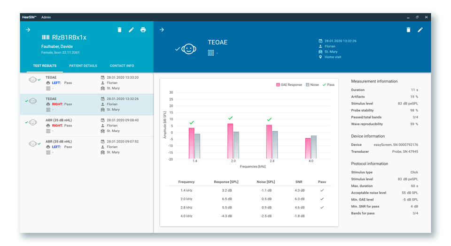Click baby face icon of ABR RIGHT result
Screen dimensions: 451x246
[33, 122]
